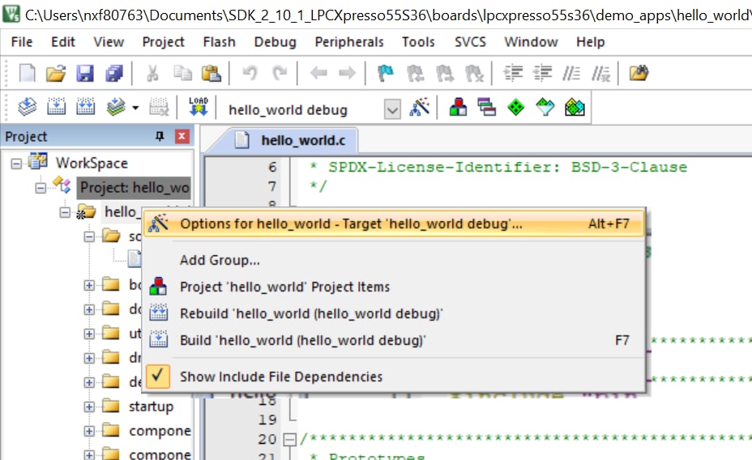Click the New file icon
The image size is (752, 460).
click(27, 74)
